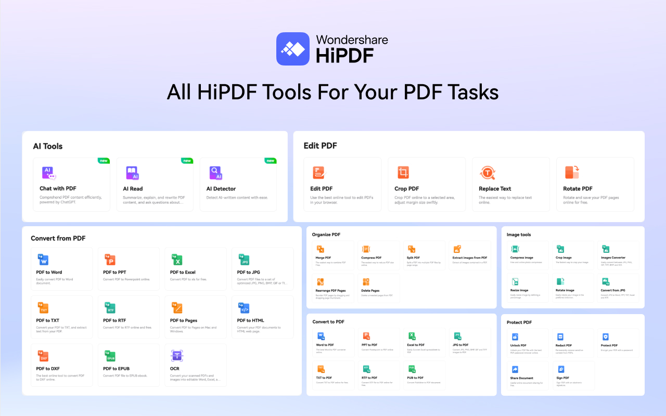
Task: Select the Sign PDF tool
Action: coord(573,375)
